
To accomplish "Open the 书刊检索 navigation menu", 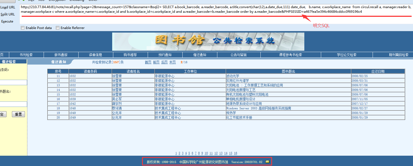I will coord(26,55).
